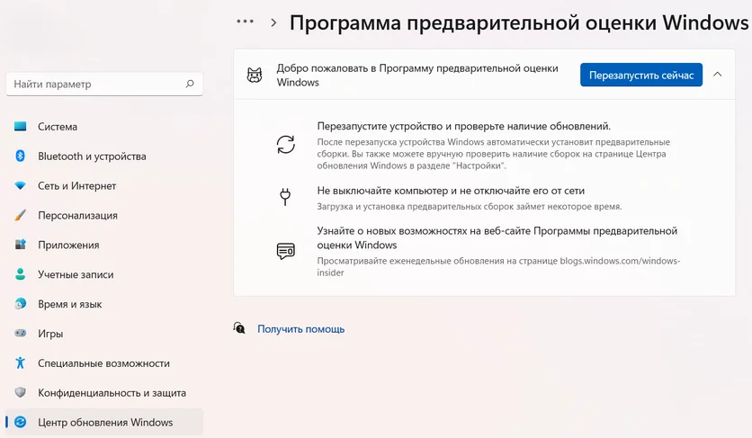Open the Получить помощь link
Viewport: 752px width, 438px height.
coord(300,329)
